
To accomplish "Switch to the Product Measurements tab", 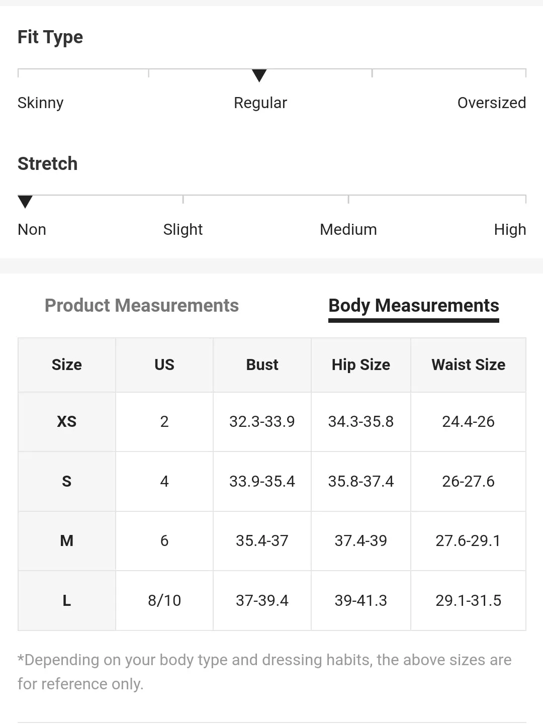I will (141, 306).
